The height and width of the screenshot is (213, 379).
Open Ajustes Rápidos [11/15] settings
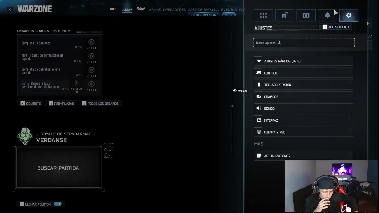[303, 61]
